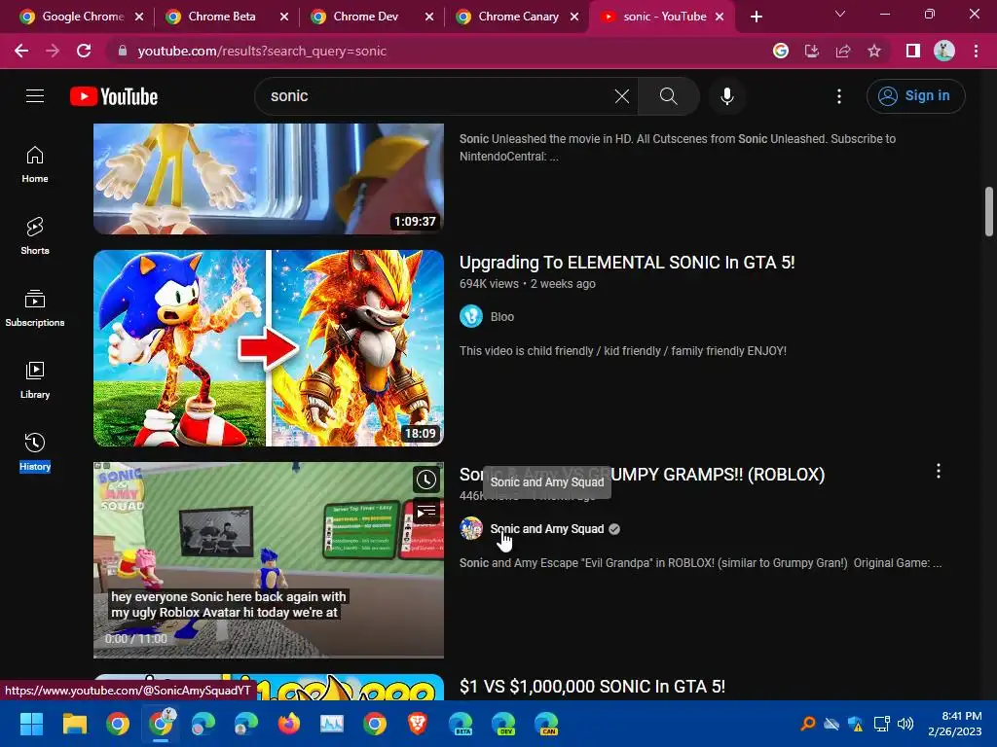The width and height of the screenshot is (997, 747).
Task: Open Home in the sidebar
Action: [35, 164]
